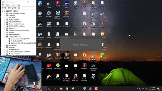Open the MiAccount Tool shortcut
Viewport: 162px width, 91px height.
pyautogui.click(x=49, y=57)
